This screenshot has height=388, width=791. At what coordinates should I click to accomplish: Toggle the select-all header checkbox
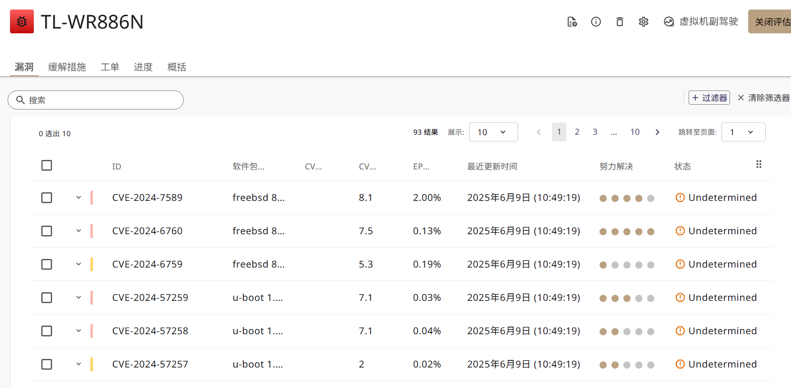[x=47, y=165]
